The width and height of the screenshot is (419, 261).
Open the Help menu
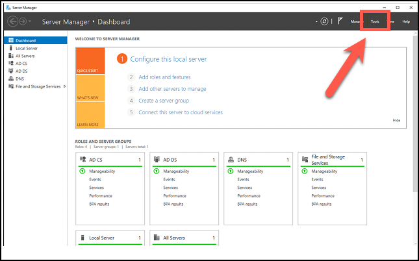(x=406, y=21)
